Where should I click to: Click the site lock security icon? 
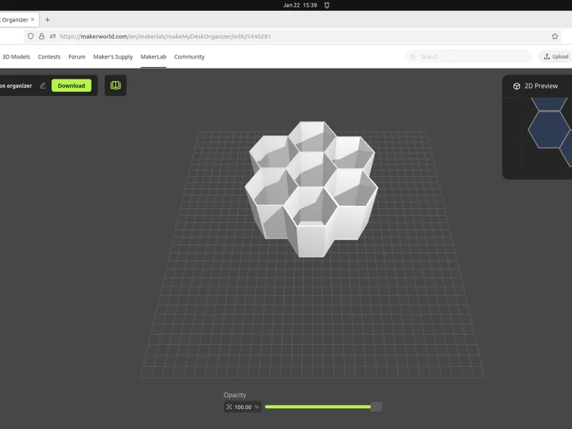(x=41, y=36)
